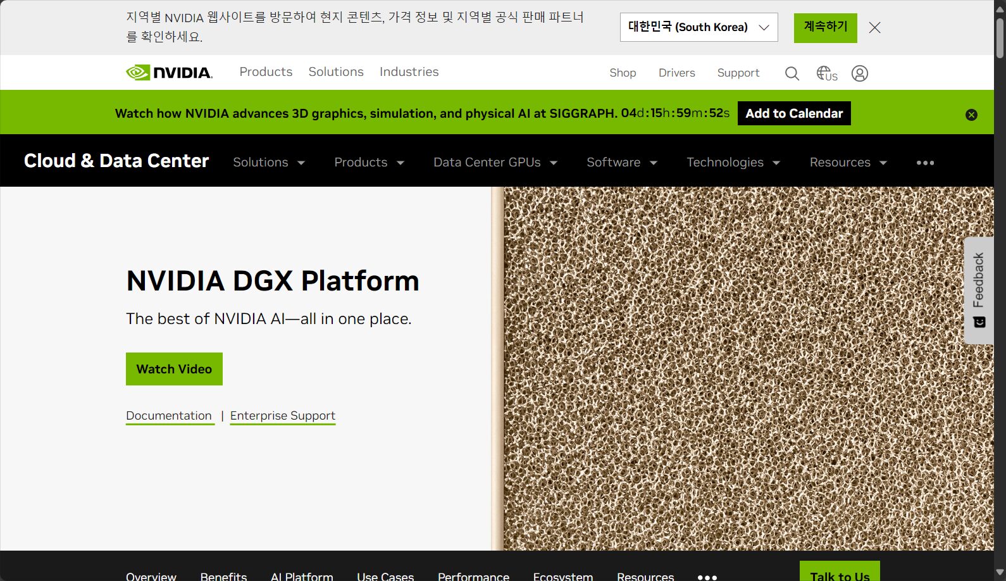
Task: Show more Cloud & Data Center menu items
Action: coord(925,163)
